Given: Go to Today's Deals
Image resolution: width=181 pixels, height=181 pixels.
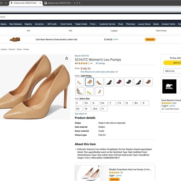Looking at the screenshot, I should tap(81, 24).
